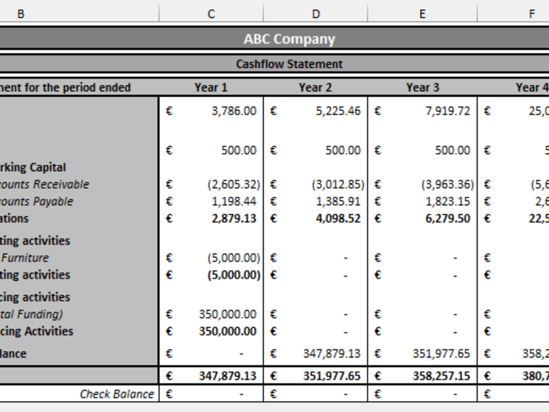
Task: Select the 500.00 cell under Year 2
Action: click(x=316, y=151)
